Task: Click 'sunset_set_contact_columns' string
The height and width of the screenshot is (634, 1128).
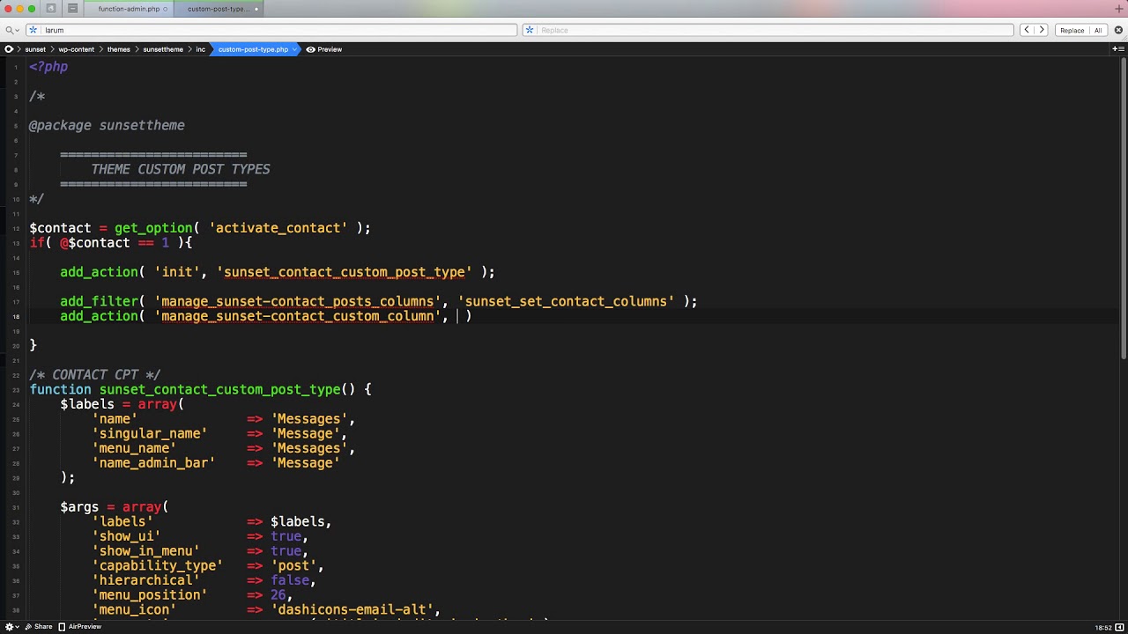Action: 566,301
